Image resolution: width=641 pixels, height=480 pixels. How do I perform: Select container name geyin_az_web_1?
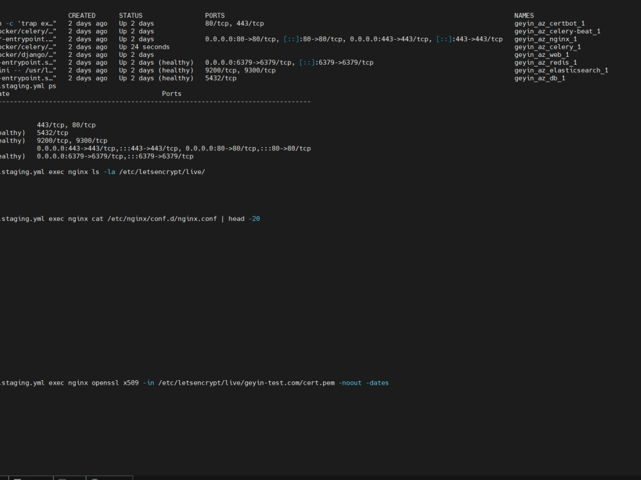click(x=542, y=54)
